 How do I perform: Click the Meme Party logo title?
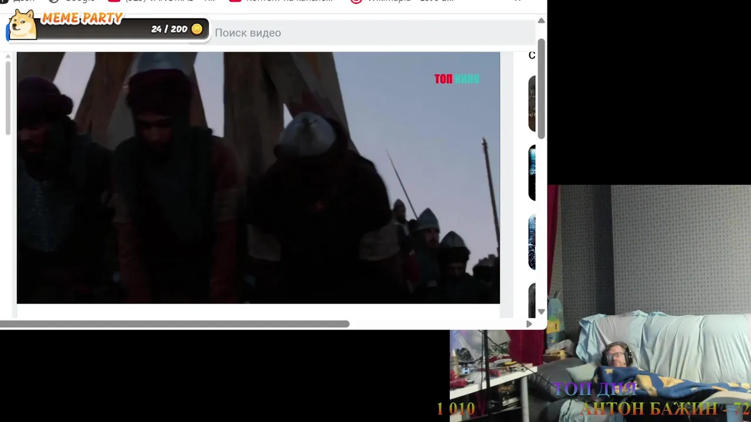point(82,18)
